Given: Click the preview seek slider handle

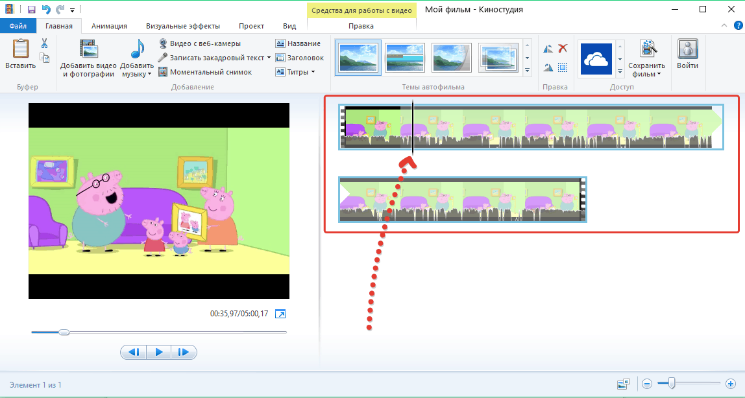Looking at the screenshot, I should (x=64, y=332).
